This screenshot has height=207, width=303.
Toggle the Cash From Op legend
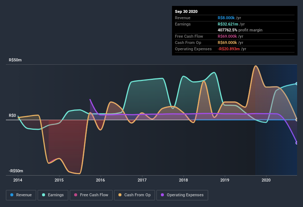tap(134, 195)
